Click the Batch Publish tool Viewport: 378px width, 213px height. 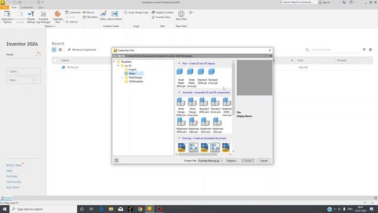pyautogui.click(x=115, y=16)
